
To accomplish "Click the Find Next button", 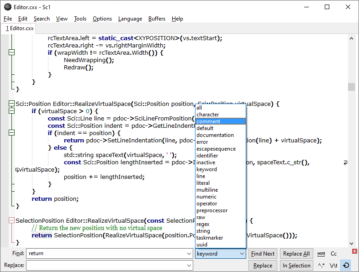I will (x=263, y=254).
